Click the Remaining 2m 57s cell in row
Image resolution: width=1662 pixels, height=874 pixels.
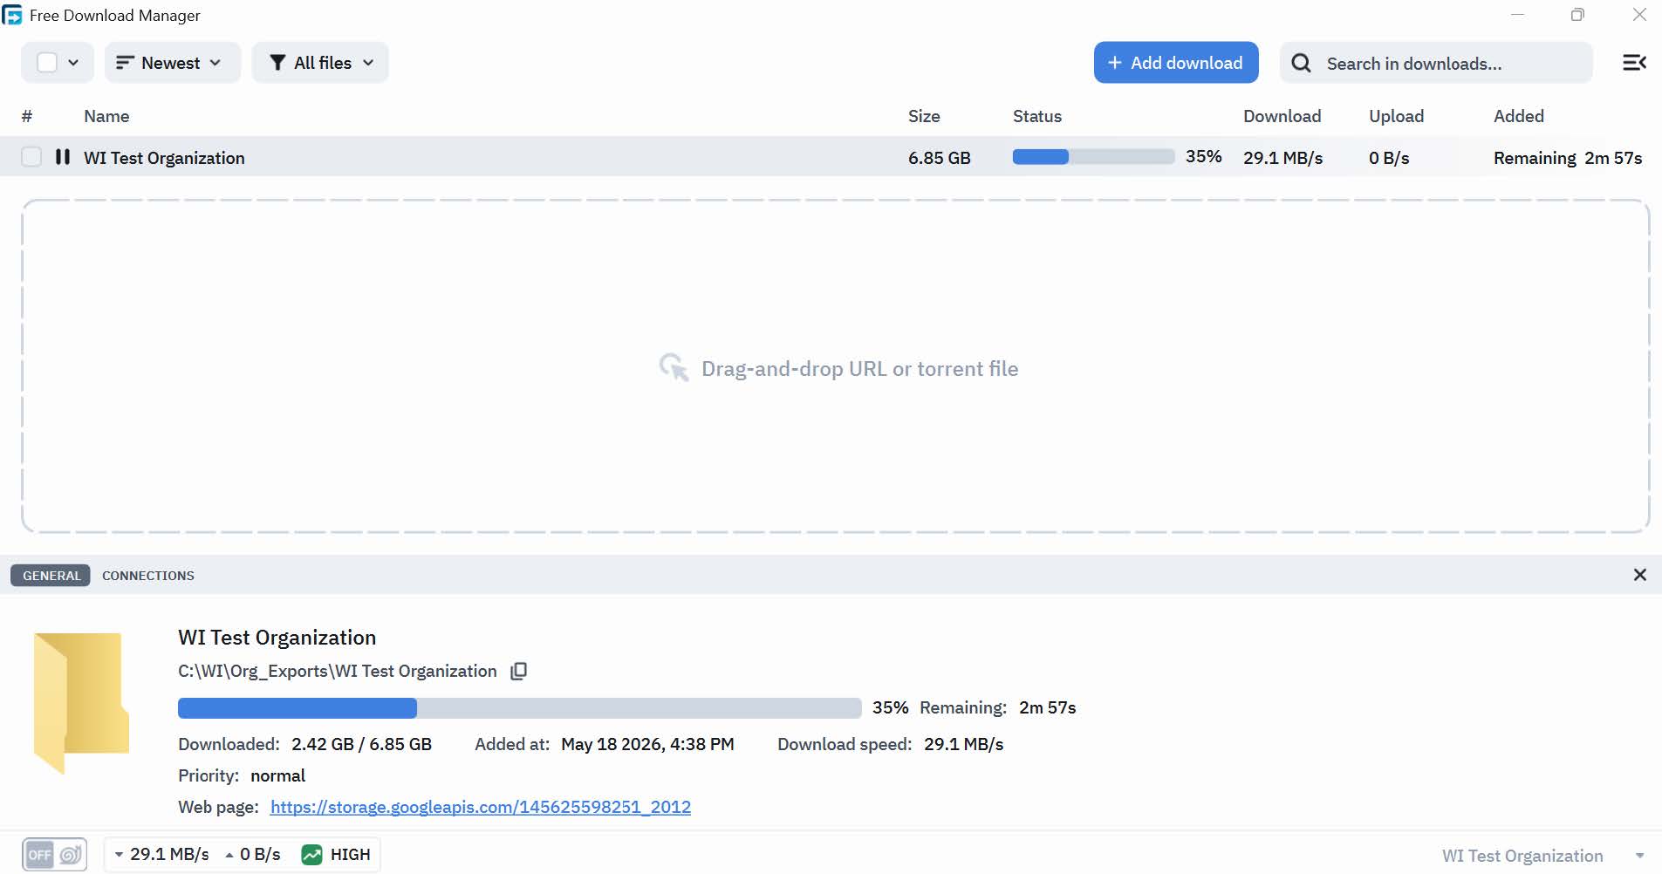coord(1567,158)
